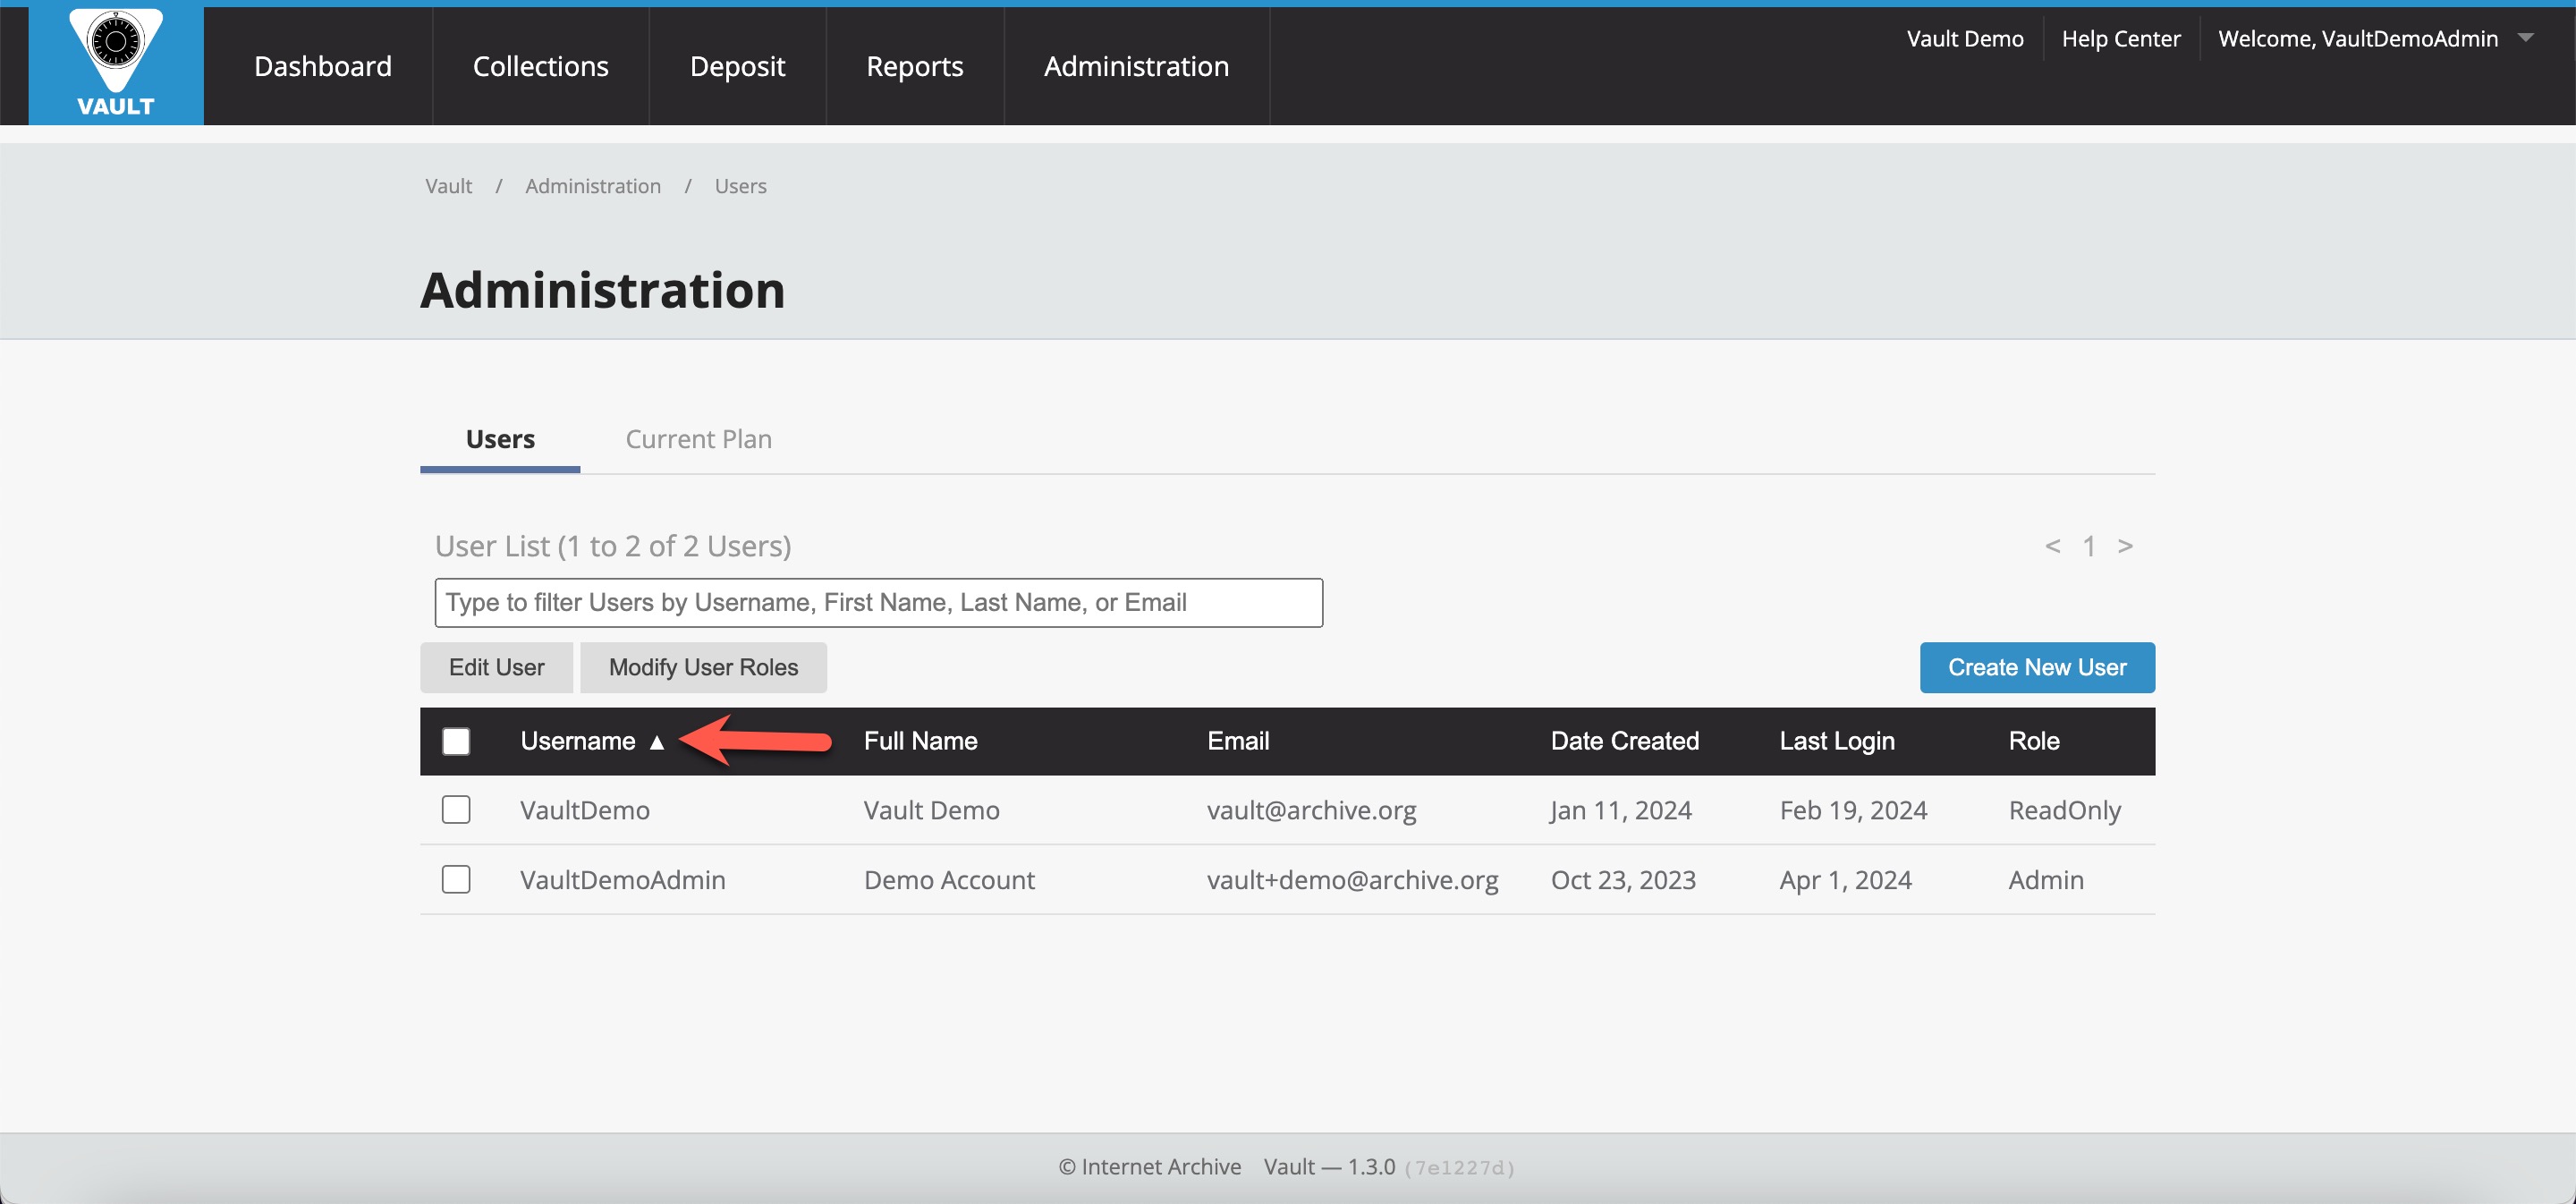2576x1204 pixels.
Task: Open the Reports menu
Action: click(914, 66)
